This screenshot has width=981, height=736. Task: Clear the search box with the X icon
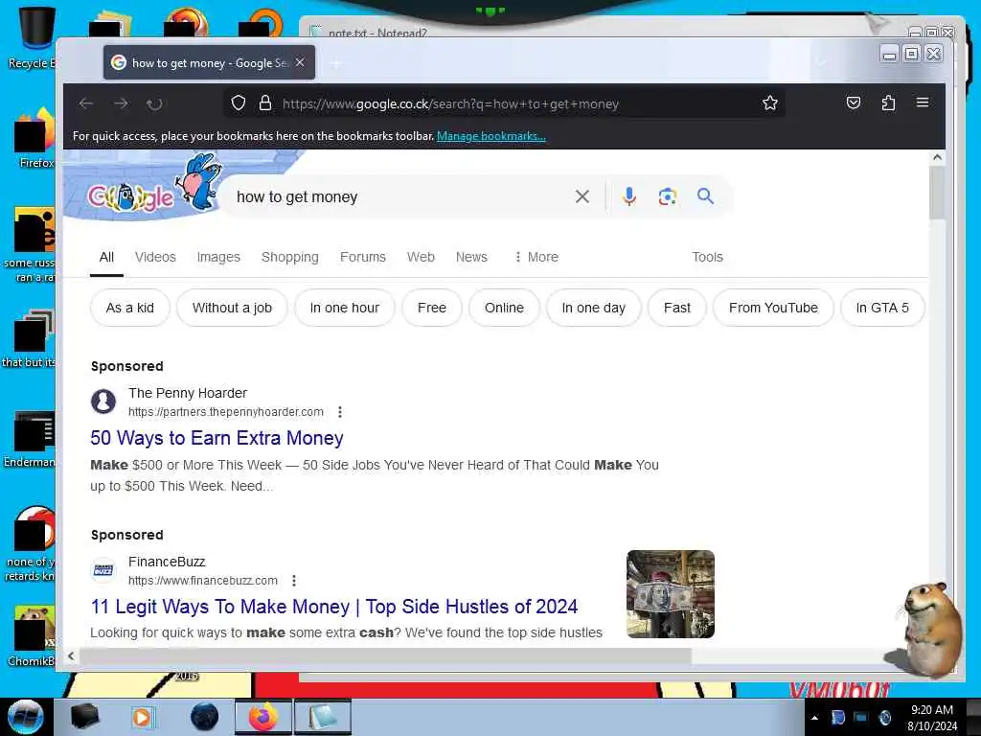coord(582,196)
